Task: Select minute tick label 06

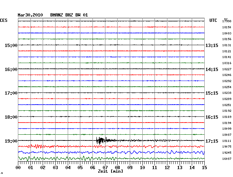Action: tap(92, 168)
